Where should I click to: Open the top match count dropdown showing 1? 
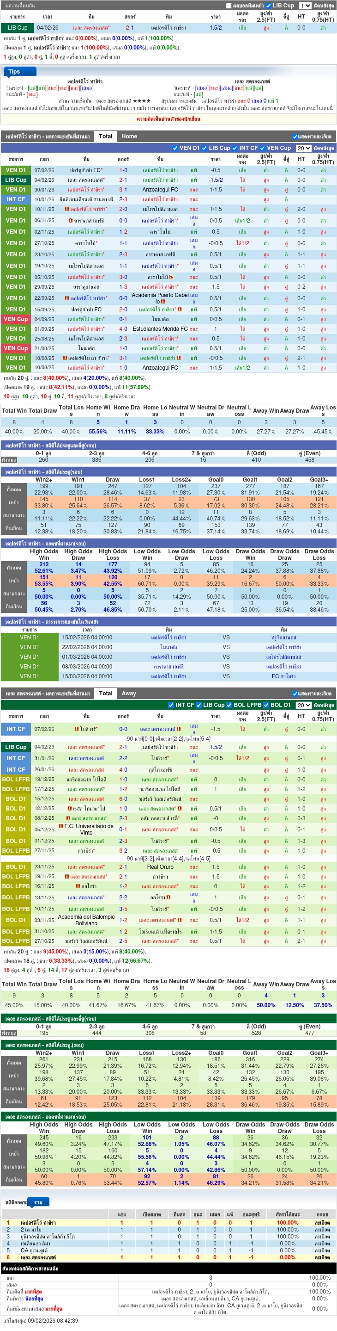pos(305,6)
